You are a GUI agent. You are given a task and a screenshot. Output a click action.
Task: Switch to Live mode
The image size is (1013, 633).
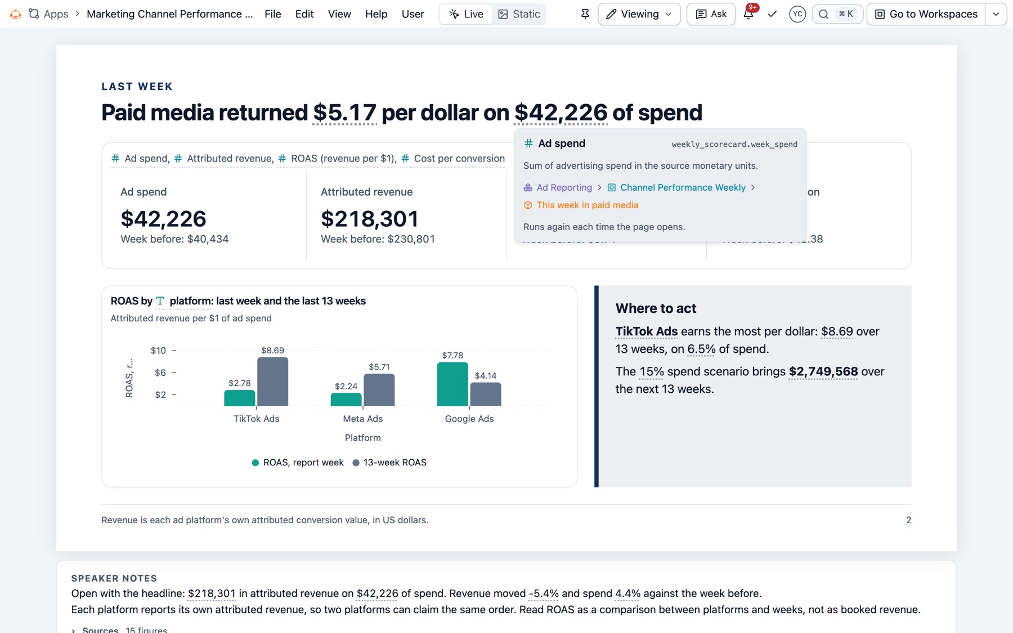[x=466, y=14]
